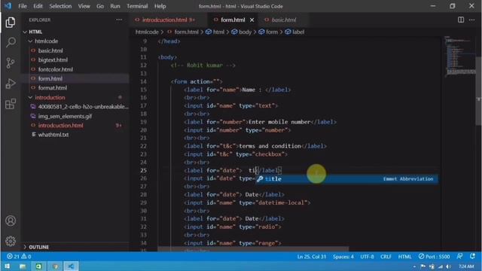Click the feedback icon in status bar
482x271 pixels.
click(x=459, y=256)
